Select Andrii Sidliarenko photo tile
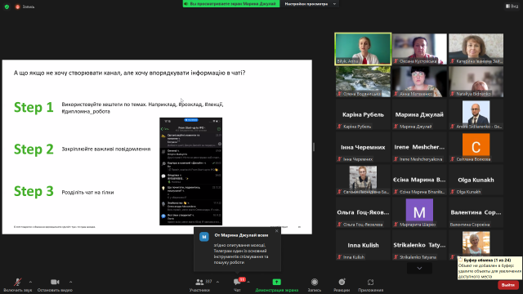The image size is (523, 294). click(x=476, y=114)
